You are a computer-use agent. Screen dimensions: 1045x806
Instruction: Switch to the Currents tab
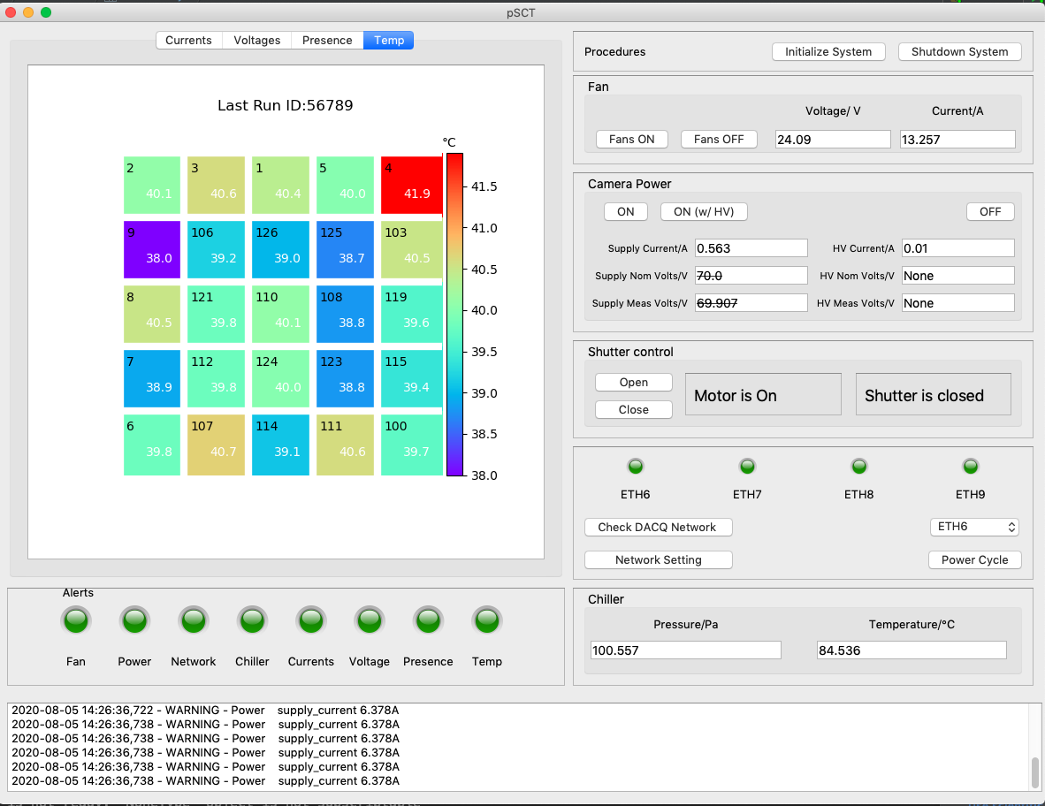[188, 41]
